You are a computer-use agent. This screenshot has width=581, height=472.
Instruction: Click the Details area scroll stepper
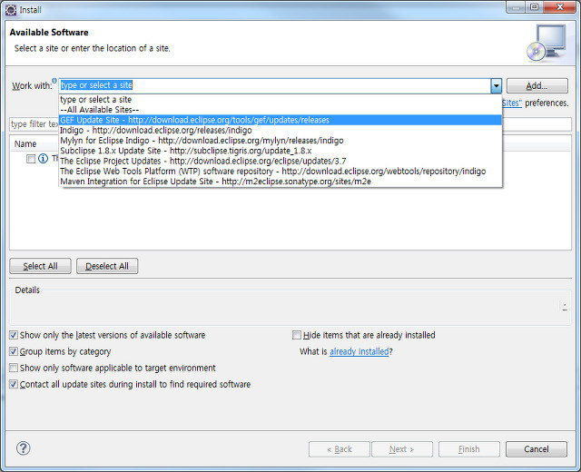coord(565,307)
